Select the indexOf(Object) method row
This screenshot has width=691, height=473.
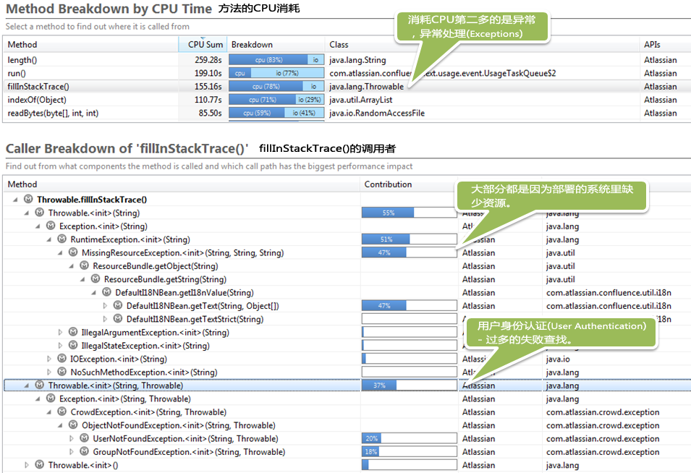coord(347,100)
